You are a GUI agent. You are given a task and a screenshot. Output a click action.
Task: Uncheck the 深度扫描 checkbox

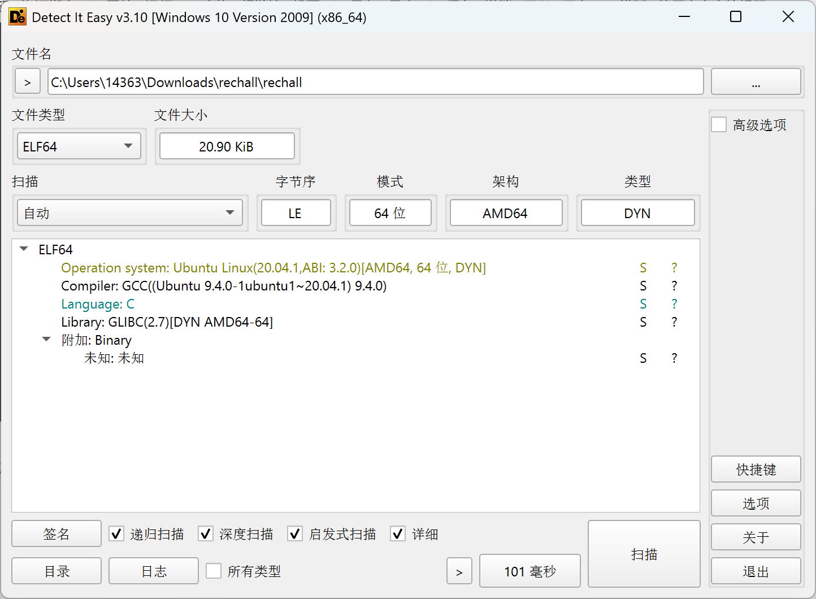tap(206, 533)
